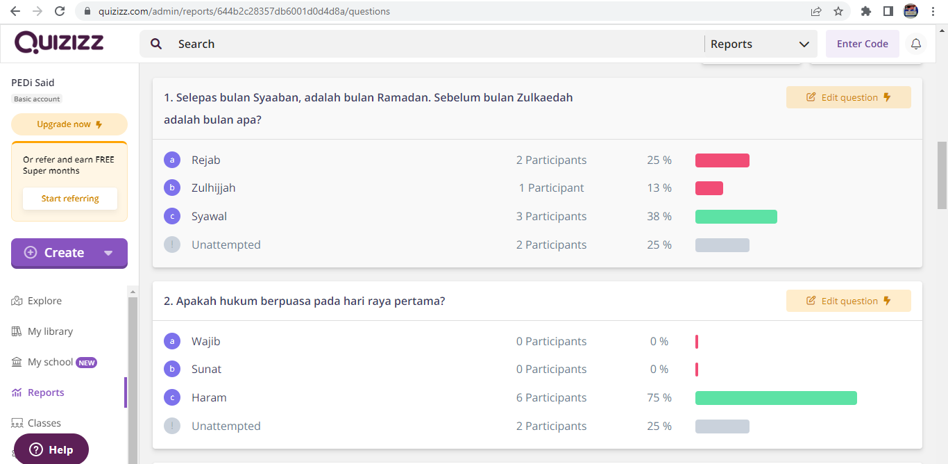Expand the Create button dropdown arrow
Image resolution: width=948 pixels, height=464 pixels.
point(108,253)
